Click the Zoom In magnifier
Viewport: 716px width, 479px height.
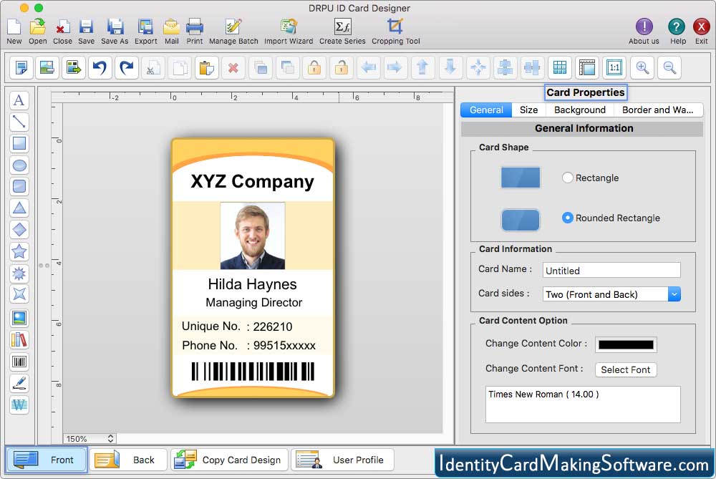[642, 67]
